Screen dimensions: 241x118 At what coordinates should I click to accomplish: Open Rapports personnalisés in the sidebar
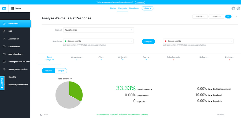(x=18, y=85)
